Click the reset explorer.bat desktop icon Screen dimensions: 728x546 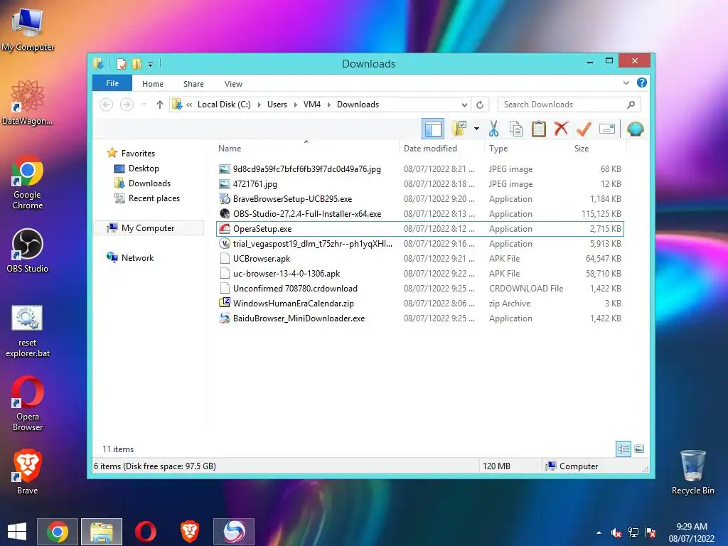[x=28, y=331]
